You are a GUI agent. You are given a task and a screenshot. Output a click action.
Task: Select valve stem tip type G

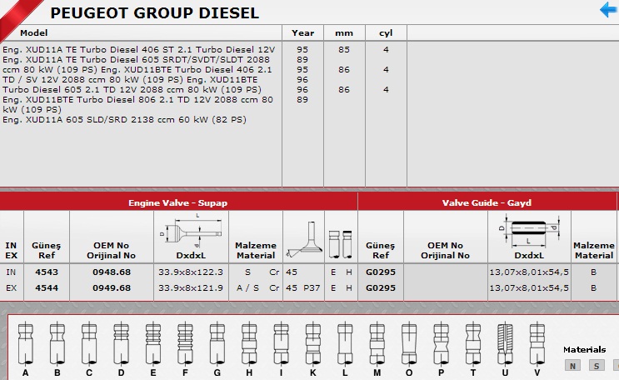coord(217,349)
